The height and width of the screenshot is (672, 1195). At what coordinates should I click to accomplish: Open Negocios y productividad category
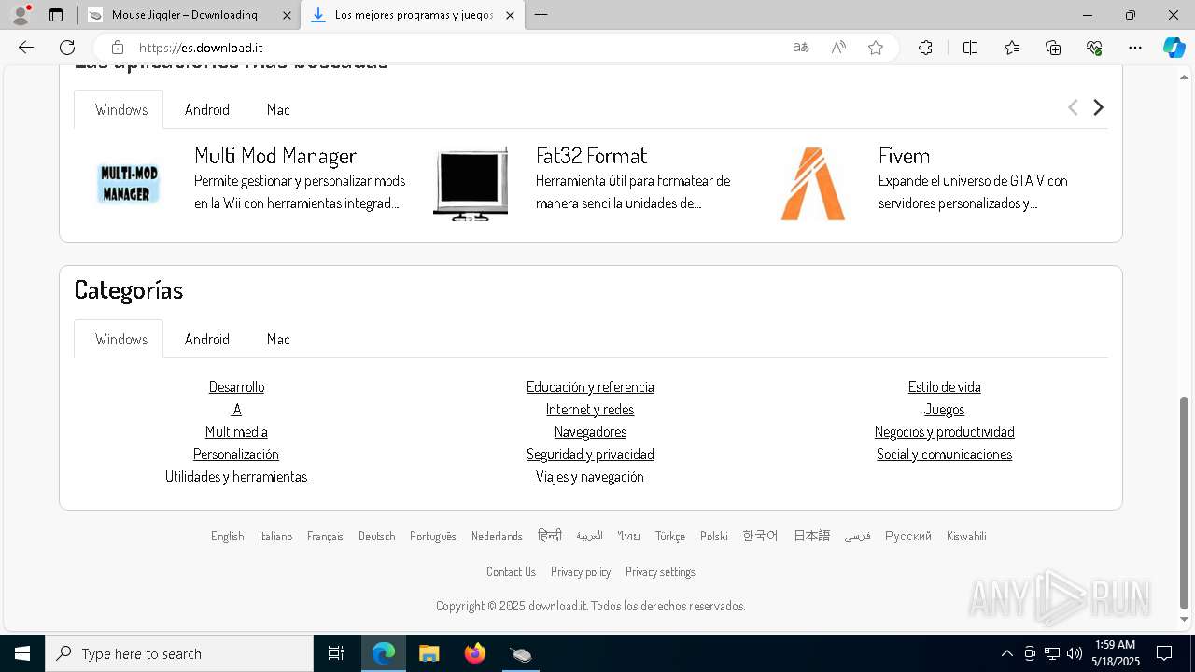[944, 431]
